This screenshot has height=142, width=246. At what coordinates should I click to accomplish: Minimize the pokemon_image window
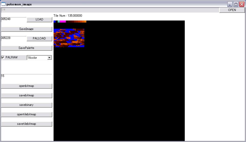point(230,4)
